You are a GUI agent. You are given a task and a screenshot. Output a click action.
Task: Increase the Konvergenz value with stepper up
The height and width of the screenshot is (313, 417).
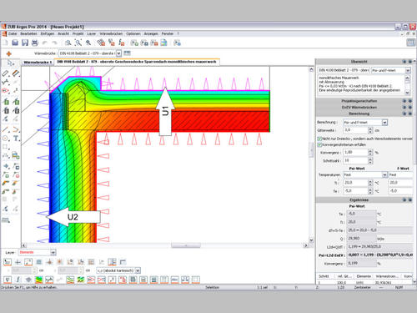370,151
